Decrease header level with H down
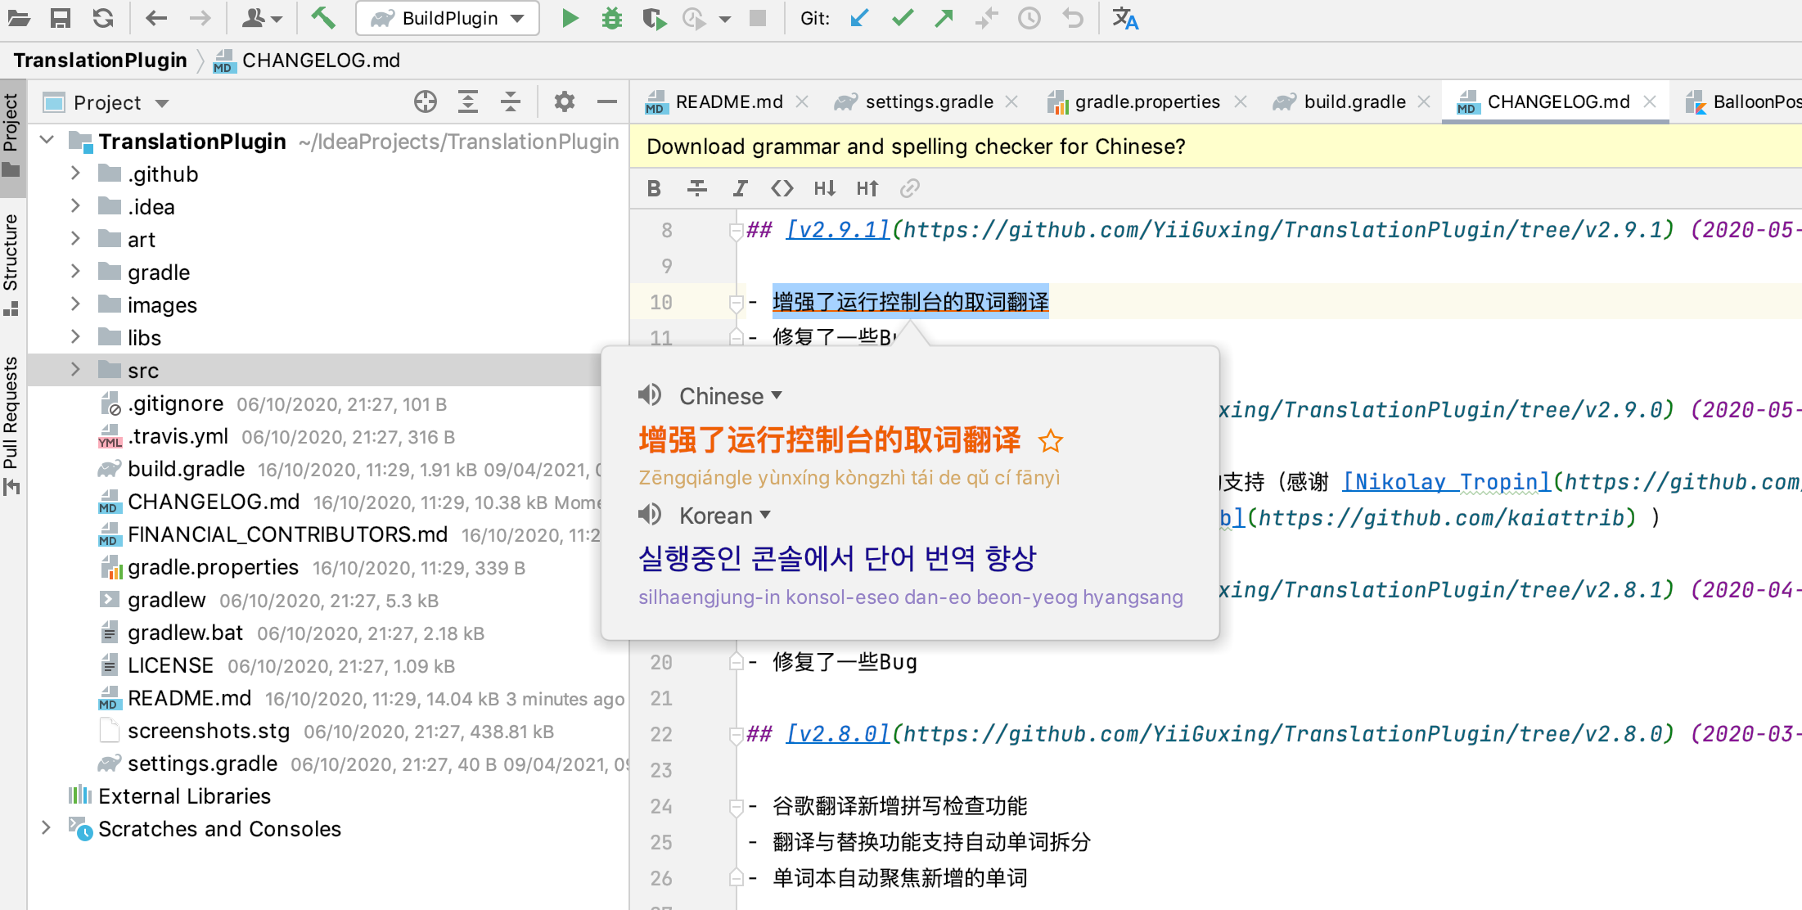Image resolution: width=1802 pixels, height=910 pixels. pyautogui.click(x=825, y=188)
